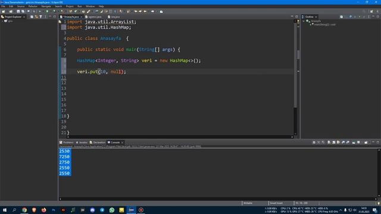Click the Open Type toolbar icon
The image size is (381, 214).
[x=84, y=11]
